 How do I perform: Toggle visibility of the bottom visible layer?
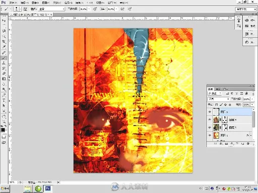210,135
